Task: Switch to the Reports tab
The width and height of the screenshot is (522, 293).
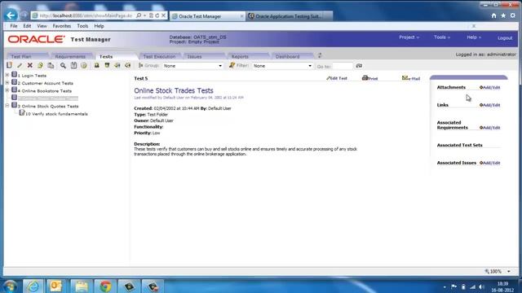Action: (240, 56)
